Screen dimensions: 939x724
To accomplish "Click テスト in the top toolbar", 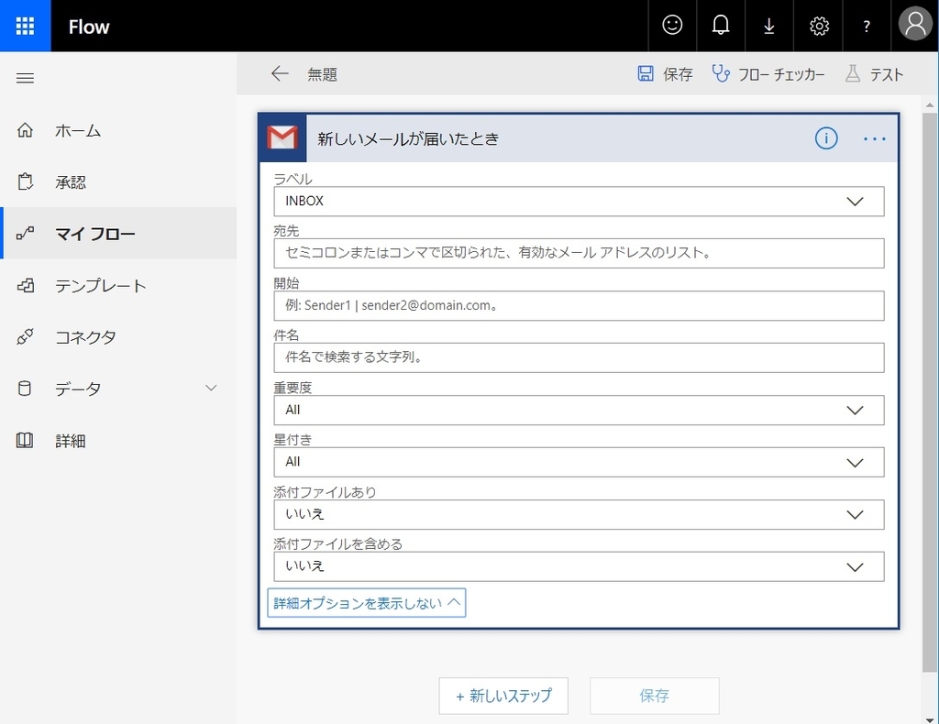I will pyautogui.click(x=887, y=74).
